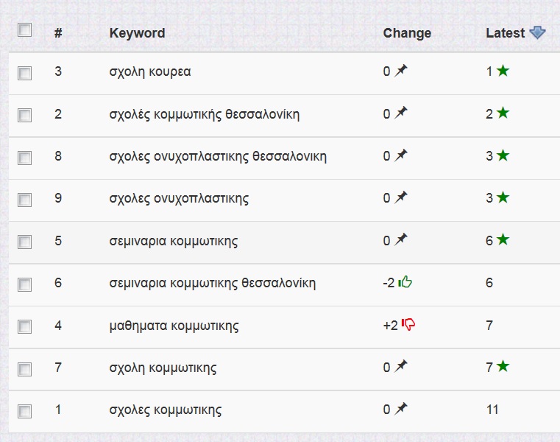Click the latest rank 11 value
Viewport: 560px width, 442px height.
coord(492,410)
